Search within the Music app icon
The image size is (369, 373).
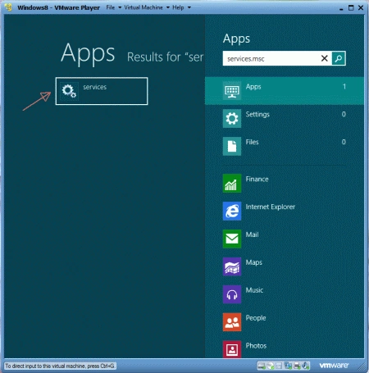click(232, 294)
